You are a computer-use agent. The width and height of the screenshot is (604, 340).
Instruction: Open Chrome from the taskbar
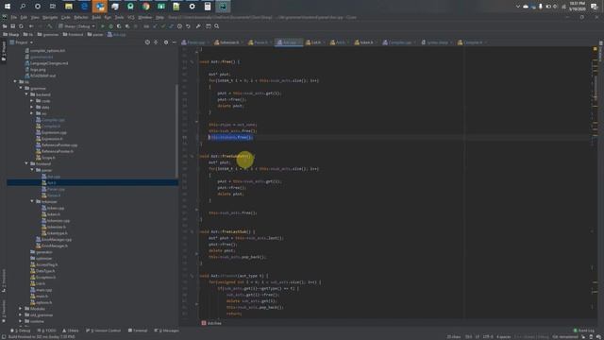(x=146, y=7)
